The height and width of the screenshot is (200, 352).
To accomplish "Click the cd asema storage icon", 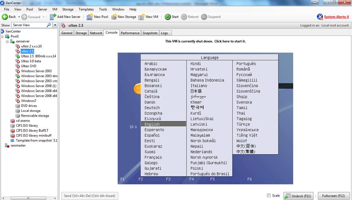I will click(13, 121).
